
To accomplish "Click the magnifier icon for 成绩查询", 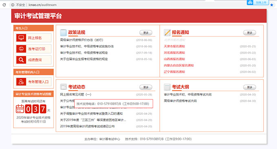I will tap(21, 60).
